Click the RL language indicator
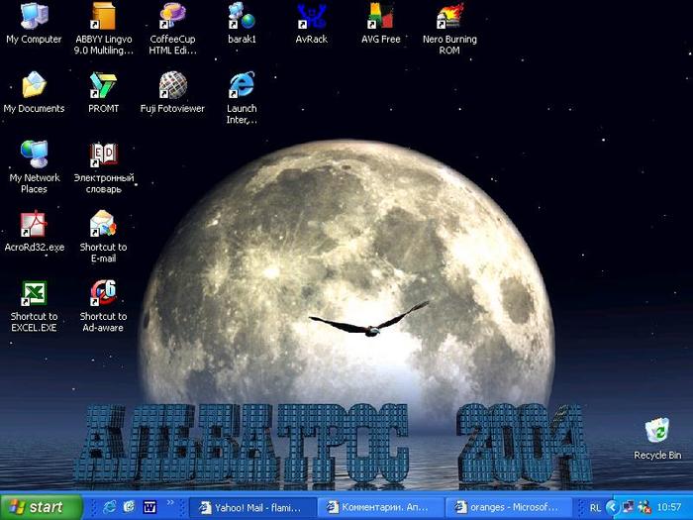This screenshot has height=520, width=693. [x=595, y=508]
